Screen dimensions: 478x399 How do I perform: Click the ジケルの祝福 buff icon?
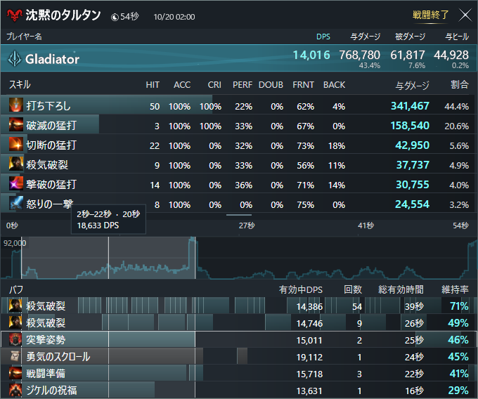click(x=15, y=390)
